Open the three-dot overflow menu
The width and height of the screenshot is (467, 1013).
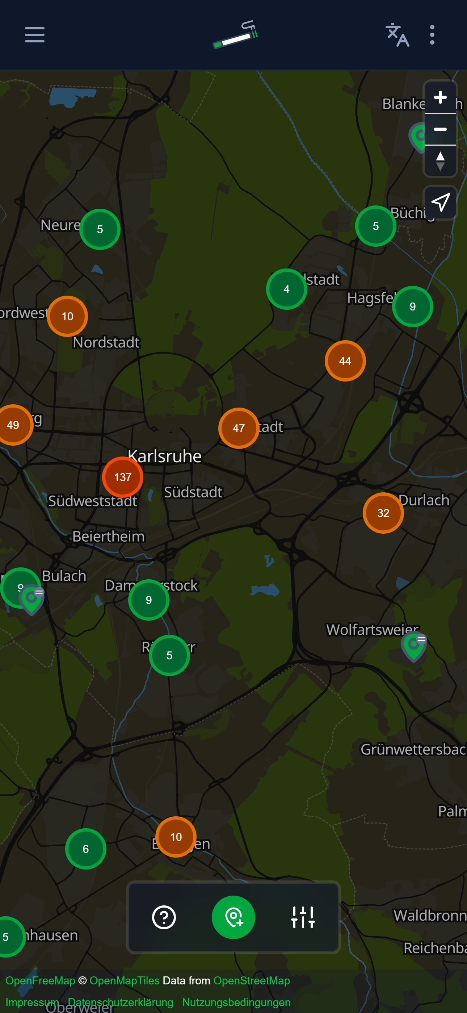coord(432,35)
